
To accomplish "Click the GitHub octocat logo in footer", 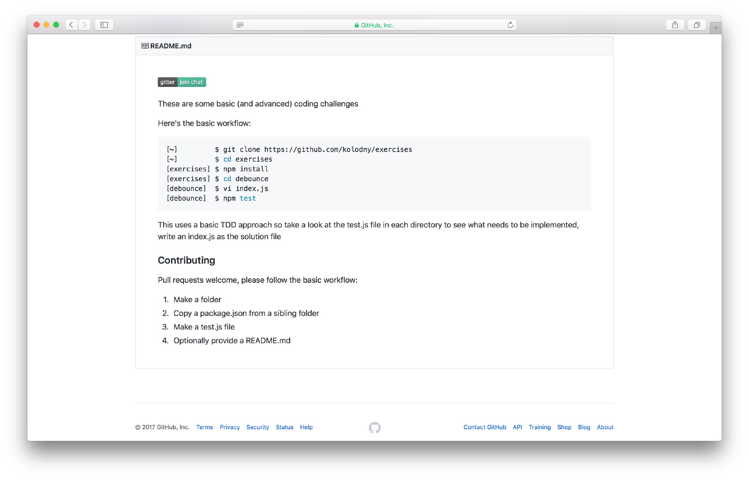I will [374, 427].
